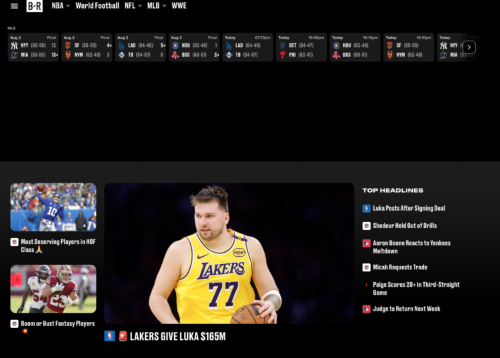
Task: Click the Top Headlines heading
Action: tap(393, 190)
